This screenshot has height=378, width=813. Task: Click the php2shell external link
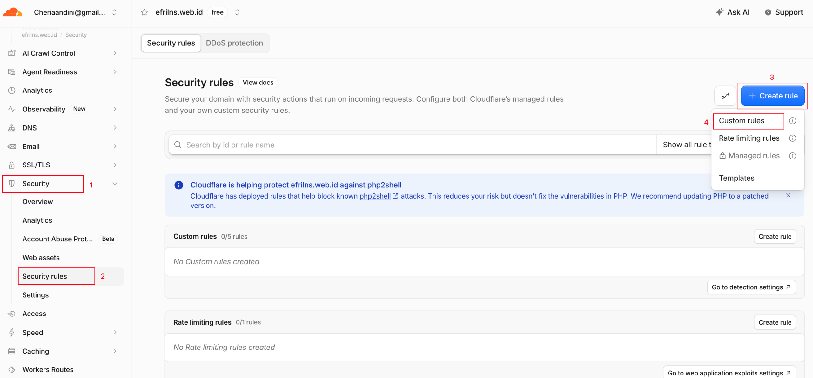(379, 196)
